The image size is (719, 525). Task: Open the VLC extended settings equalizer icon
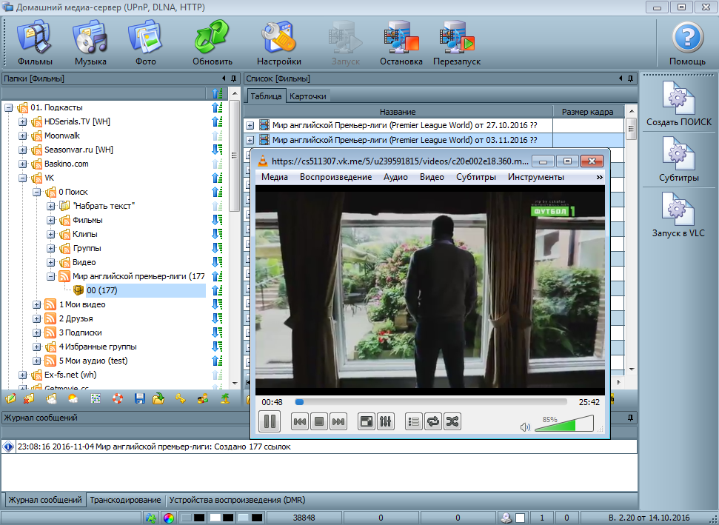pos(385,422)
